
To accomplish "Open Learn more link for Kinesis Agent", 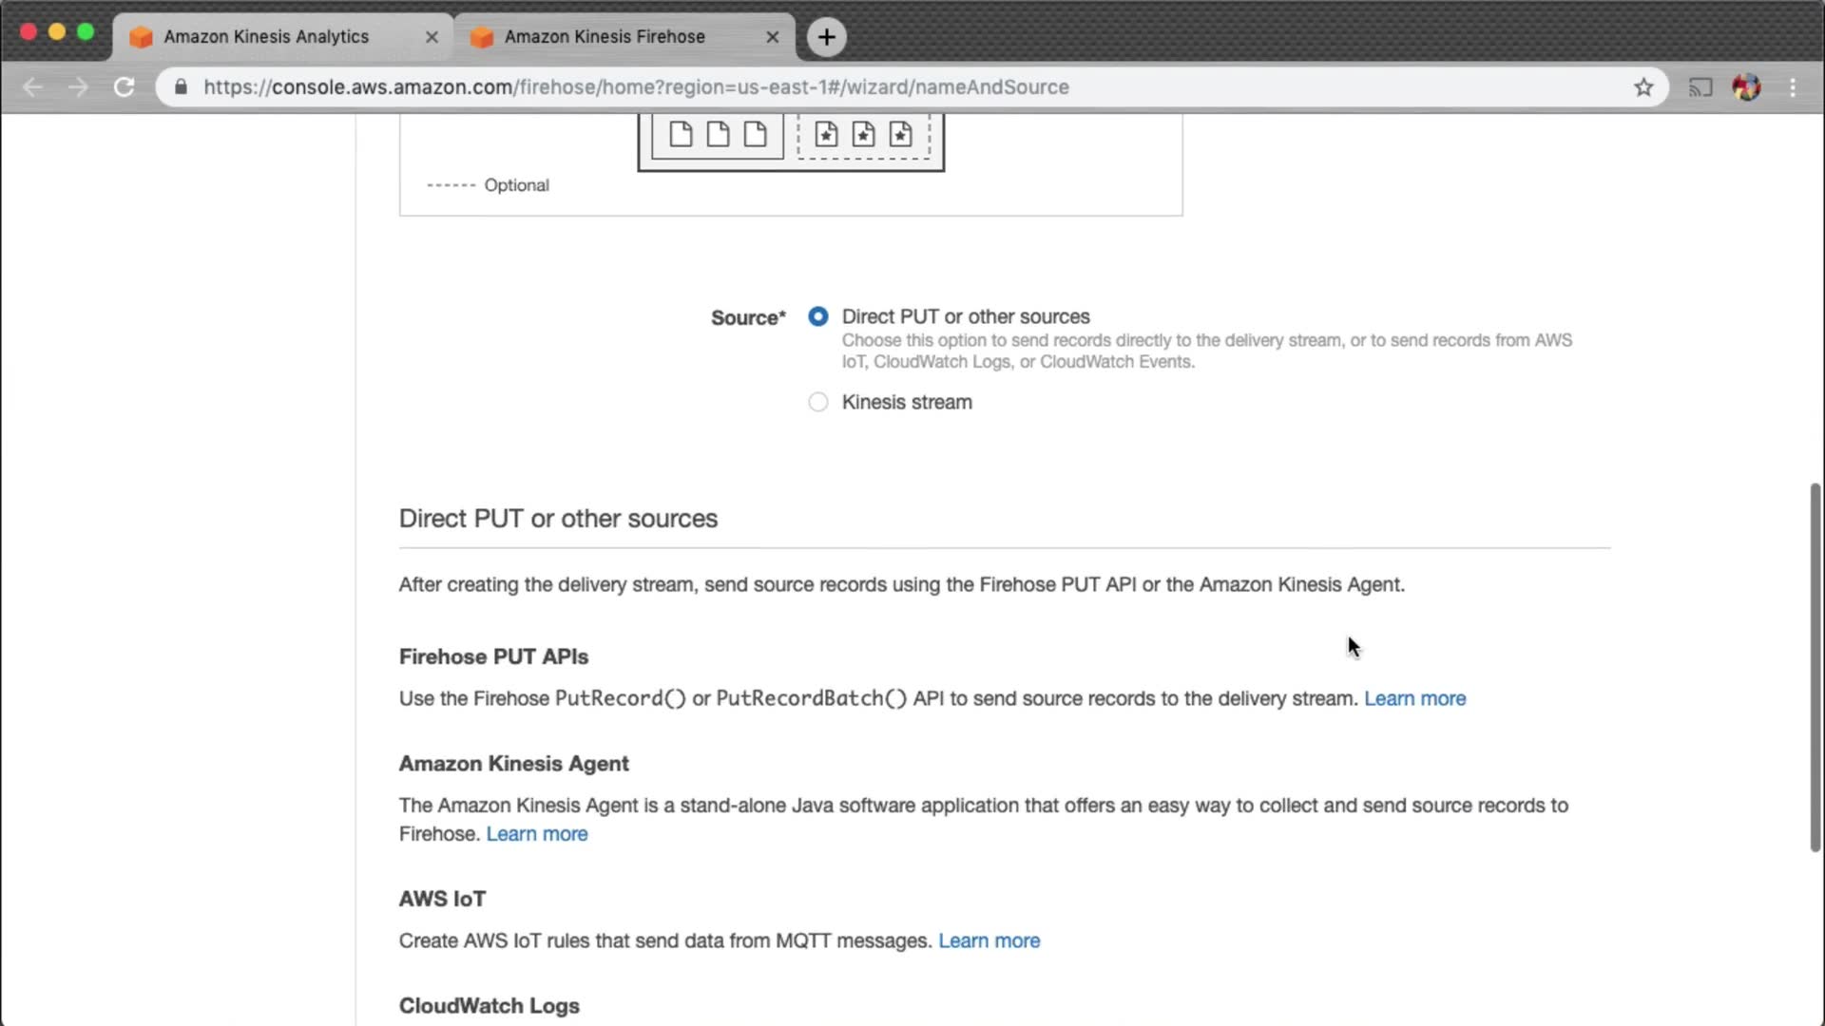I will [537, 834].
